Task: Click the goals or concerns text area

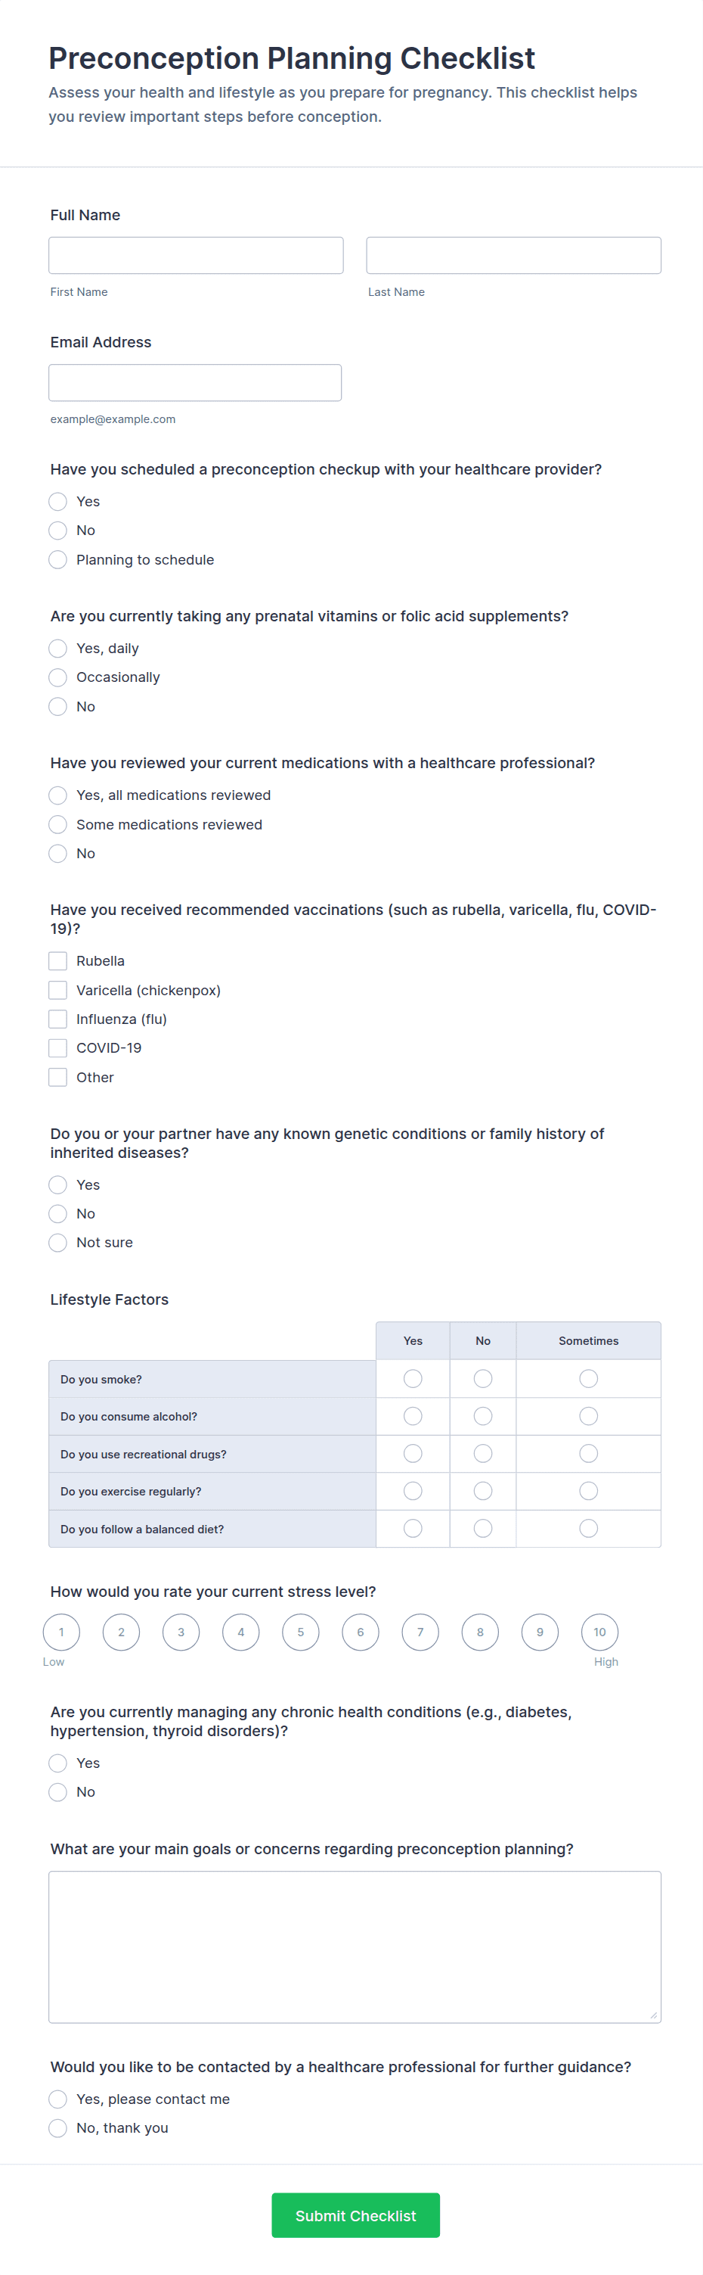Action: click(x=355, y=1947)
